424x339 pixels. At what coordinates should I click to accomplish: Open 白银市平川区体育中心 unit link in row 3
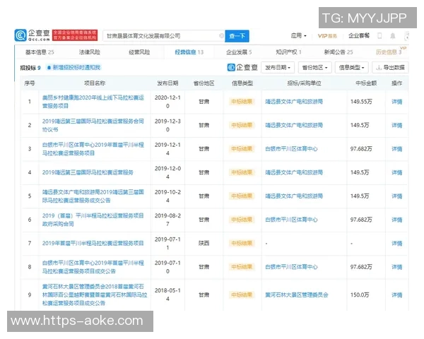(291, 149)
